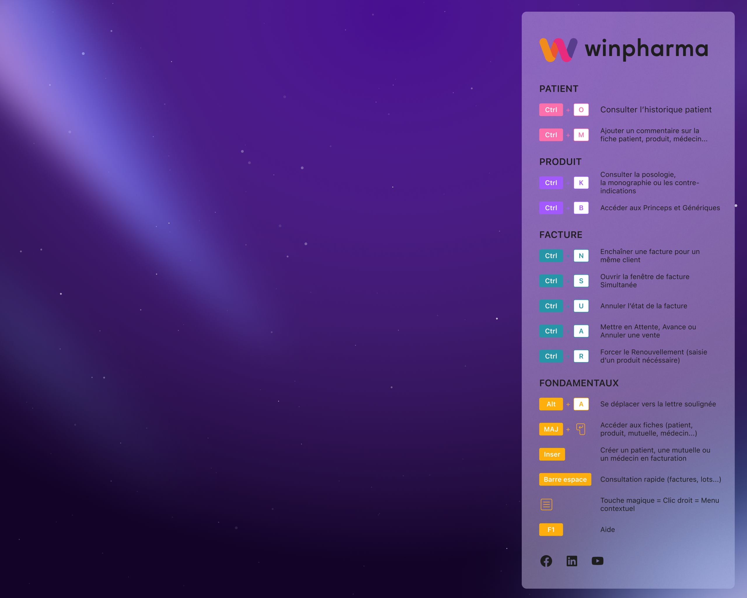Open the LinkedIn icon link
The image size is (747, 598).
(x=572, y=561)
